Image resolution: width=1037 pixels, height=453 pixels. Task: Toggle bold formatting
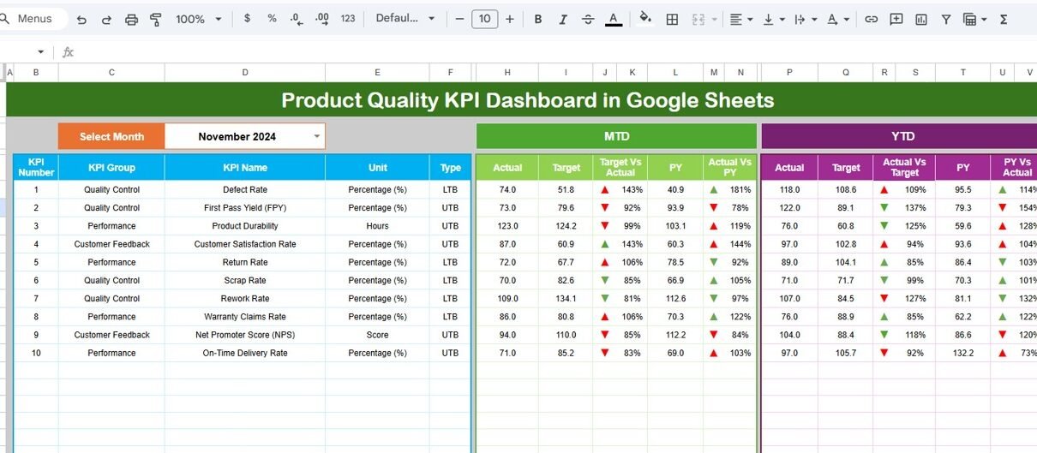[x=538, y=19]
